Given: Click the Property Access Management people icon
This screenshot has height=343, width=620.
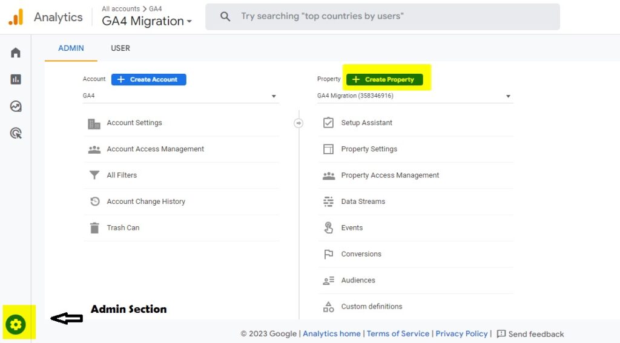Looking at the screenshot, I should 329,176.
